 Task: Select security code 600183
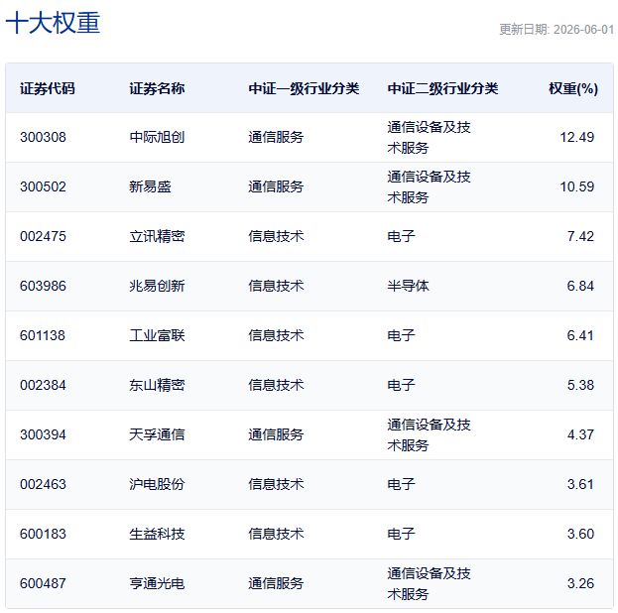43,535
